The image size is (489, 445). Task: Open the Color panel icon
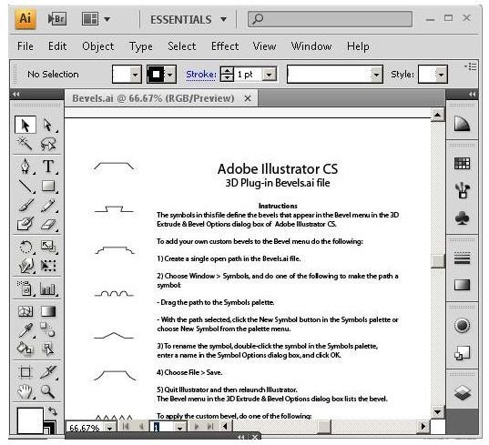462,124
